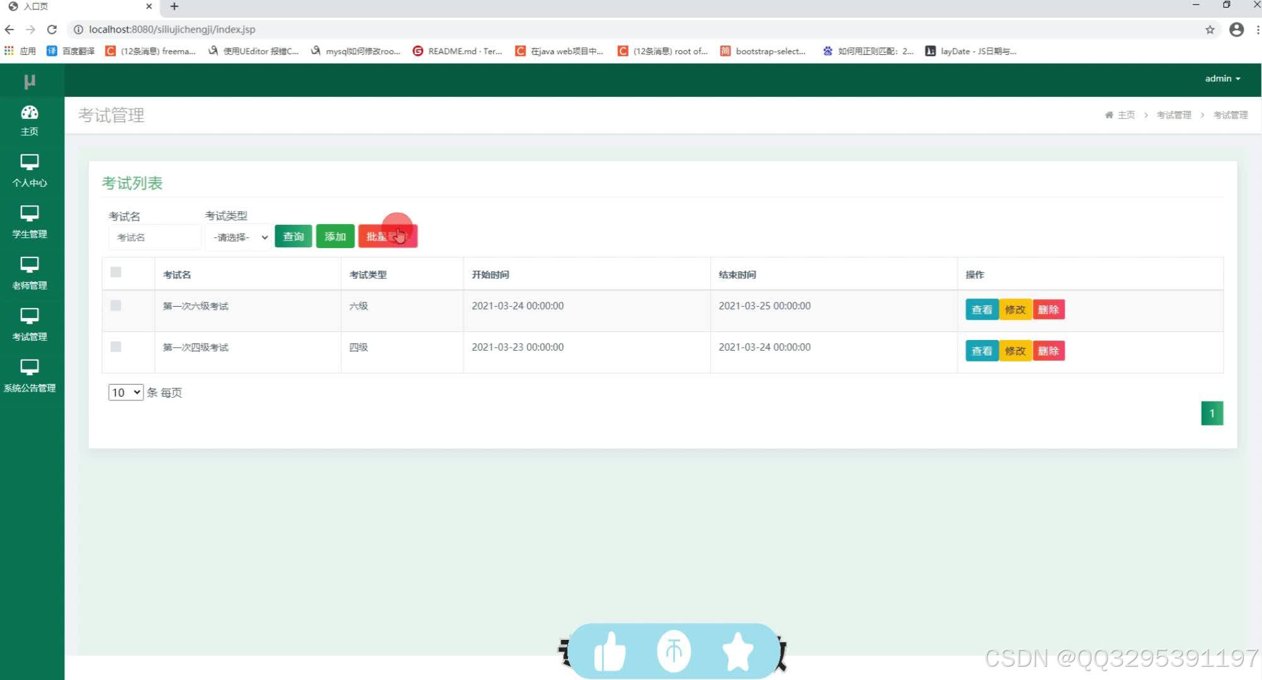Screen dimensions: 1262x680
Task: Click the μ logo at sidebar top
Action: point(30,81)
